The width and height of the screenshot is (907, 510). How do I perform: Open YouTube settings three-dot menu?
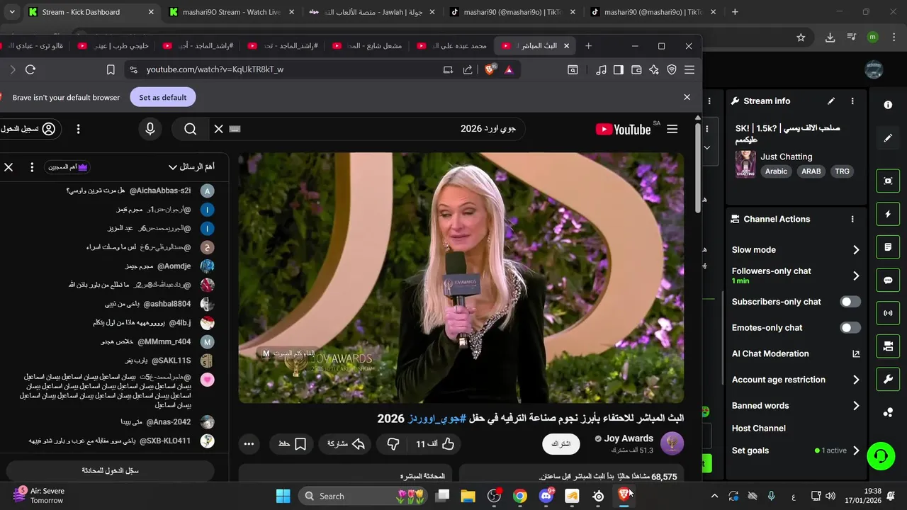[x=78, y=129]
